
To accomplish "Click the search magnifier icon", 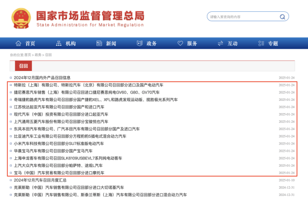I will pos(282,17).
